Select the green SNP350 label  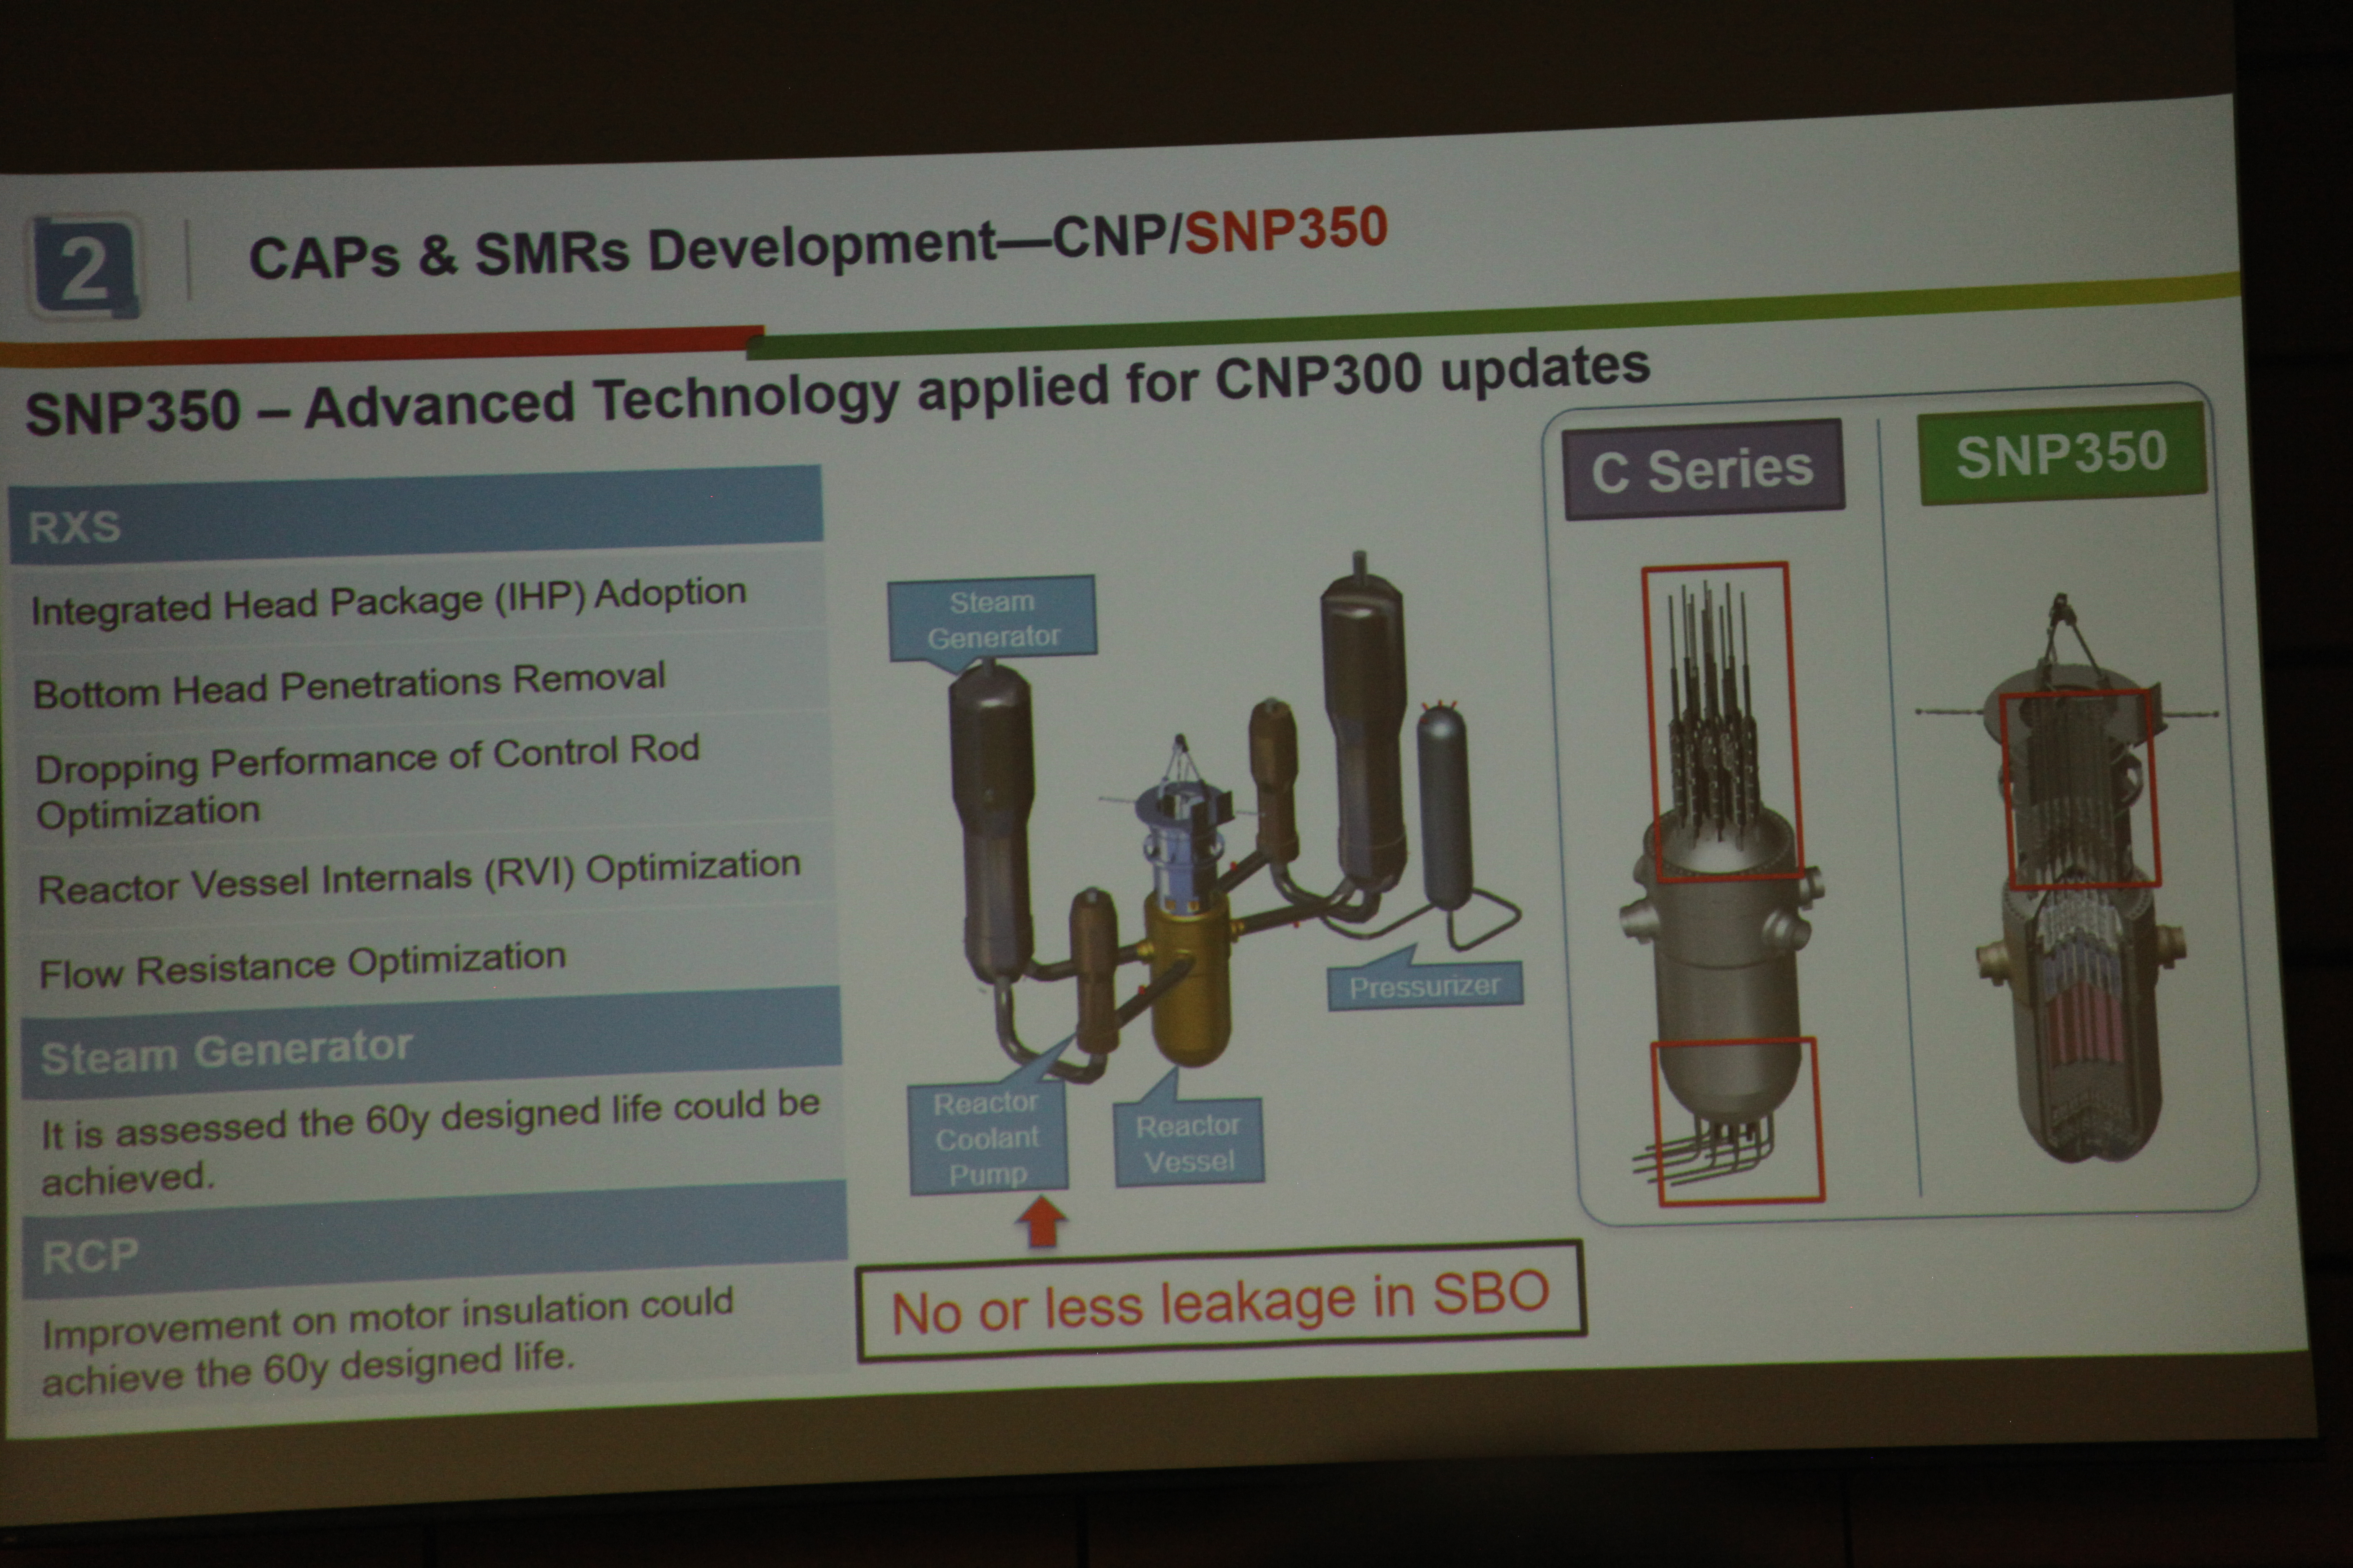tap(2061, 454)
